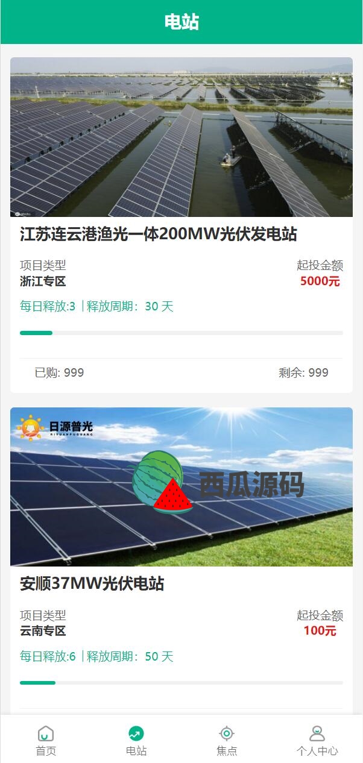This screenshot has height=763, width=363.
Task: Tap the focus target icon
Action: pos(227,733)
